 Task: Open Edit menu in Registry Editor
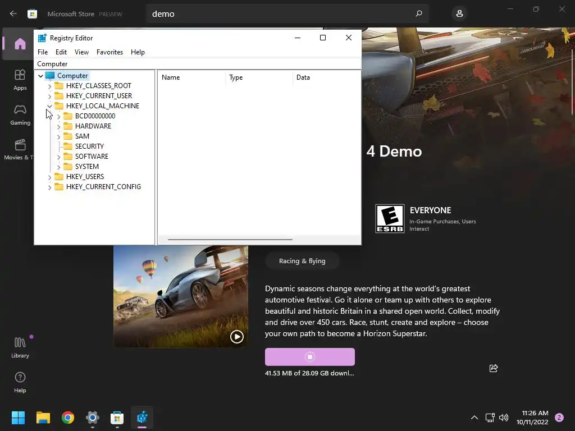tap(61, 52)
